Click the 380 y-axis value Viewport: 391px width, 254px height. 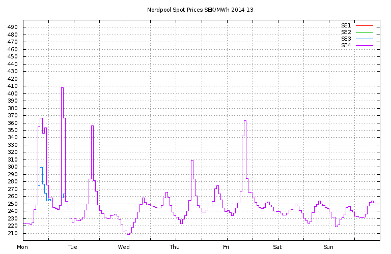[12, 108]
